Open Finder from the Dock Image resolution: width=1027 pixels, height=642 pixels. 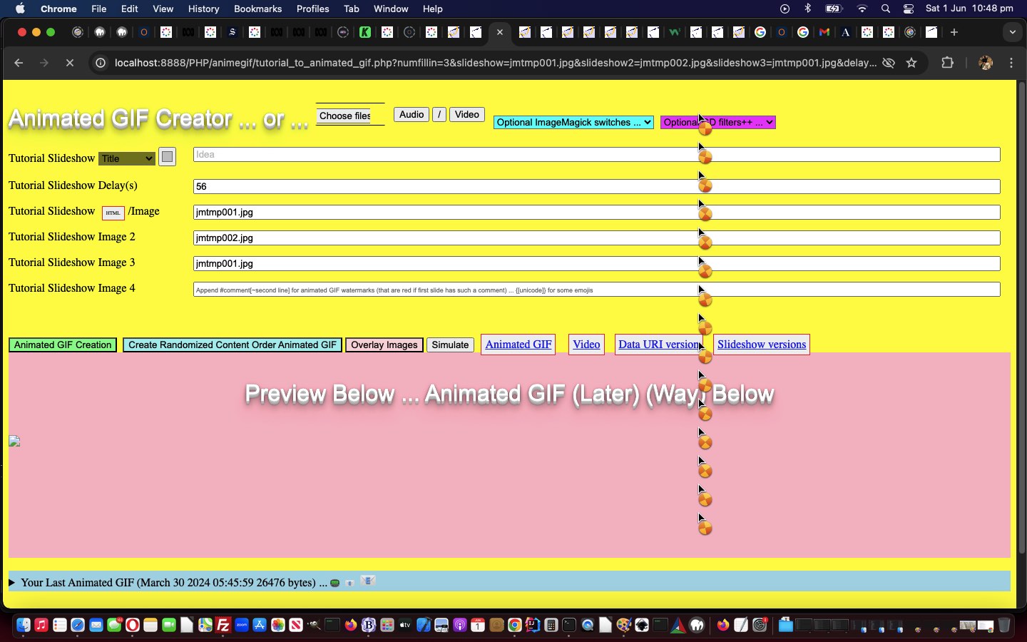23,626
